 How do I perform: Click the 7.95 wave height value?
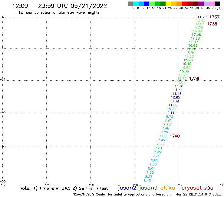pyautogui.click(x=157, y=152)
